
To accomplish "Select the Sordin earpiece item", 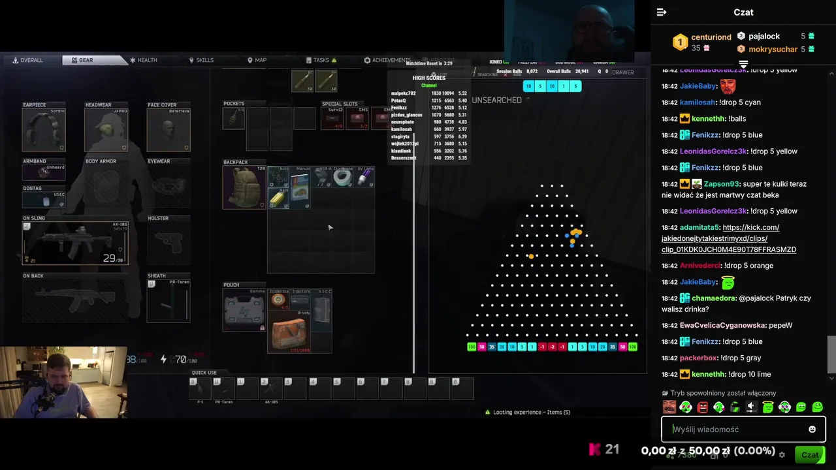I will coord(44,130).
